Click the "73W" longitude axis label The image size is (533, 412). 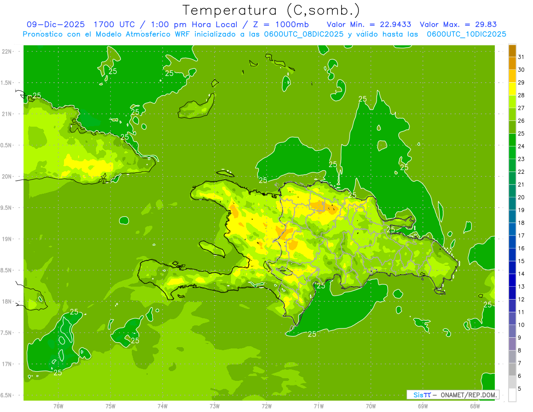[x=215, y=406]
